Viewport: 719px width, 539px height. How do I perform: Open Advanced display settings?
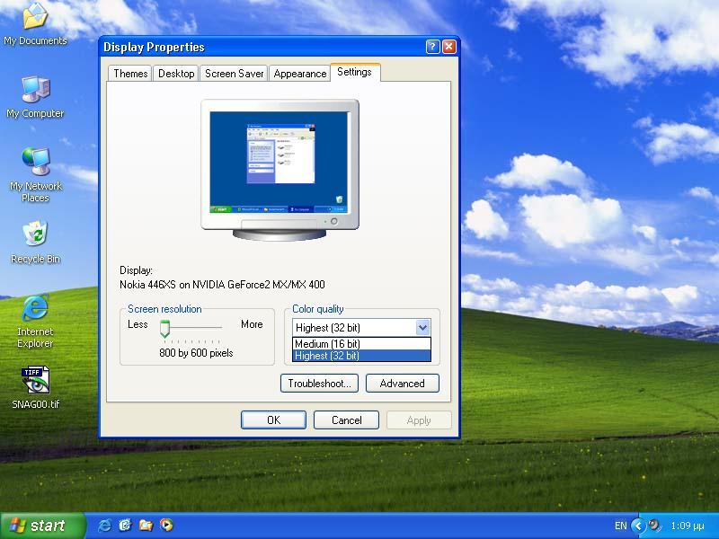402,384
